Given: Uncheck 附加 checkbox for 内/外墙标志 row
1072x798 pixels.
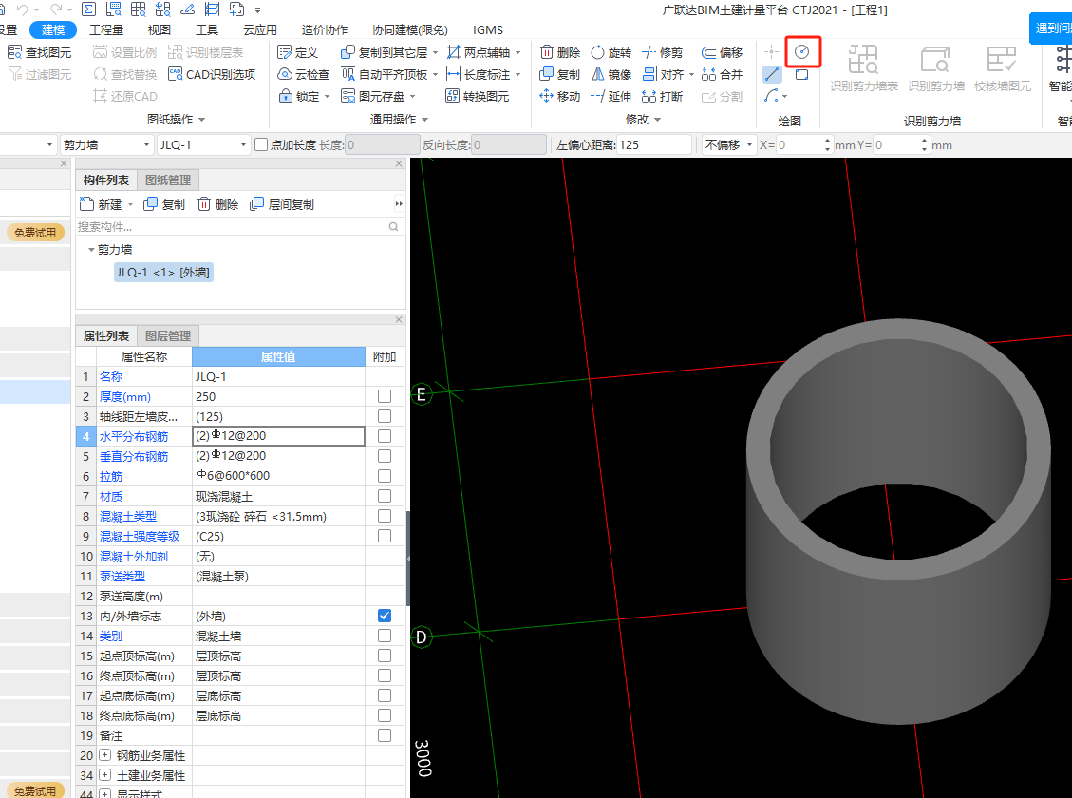Looking at the screenshot, I should click(x=385, y=616).
